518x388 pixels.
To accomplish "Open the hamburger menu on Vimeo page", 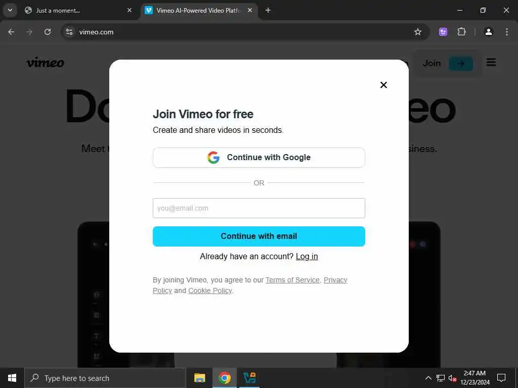I will pyautogui.click(x=491, y=62).
